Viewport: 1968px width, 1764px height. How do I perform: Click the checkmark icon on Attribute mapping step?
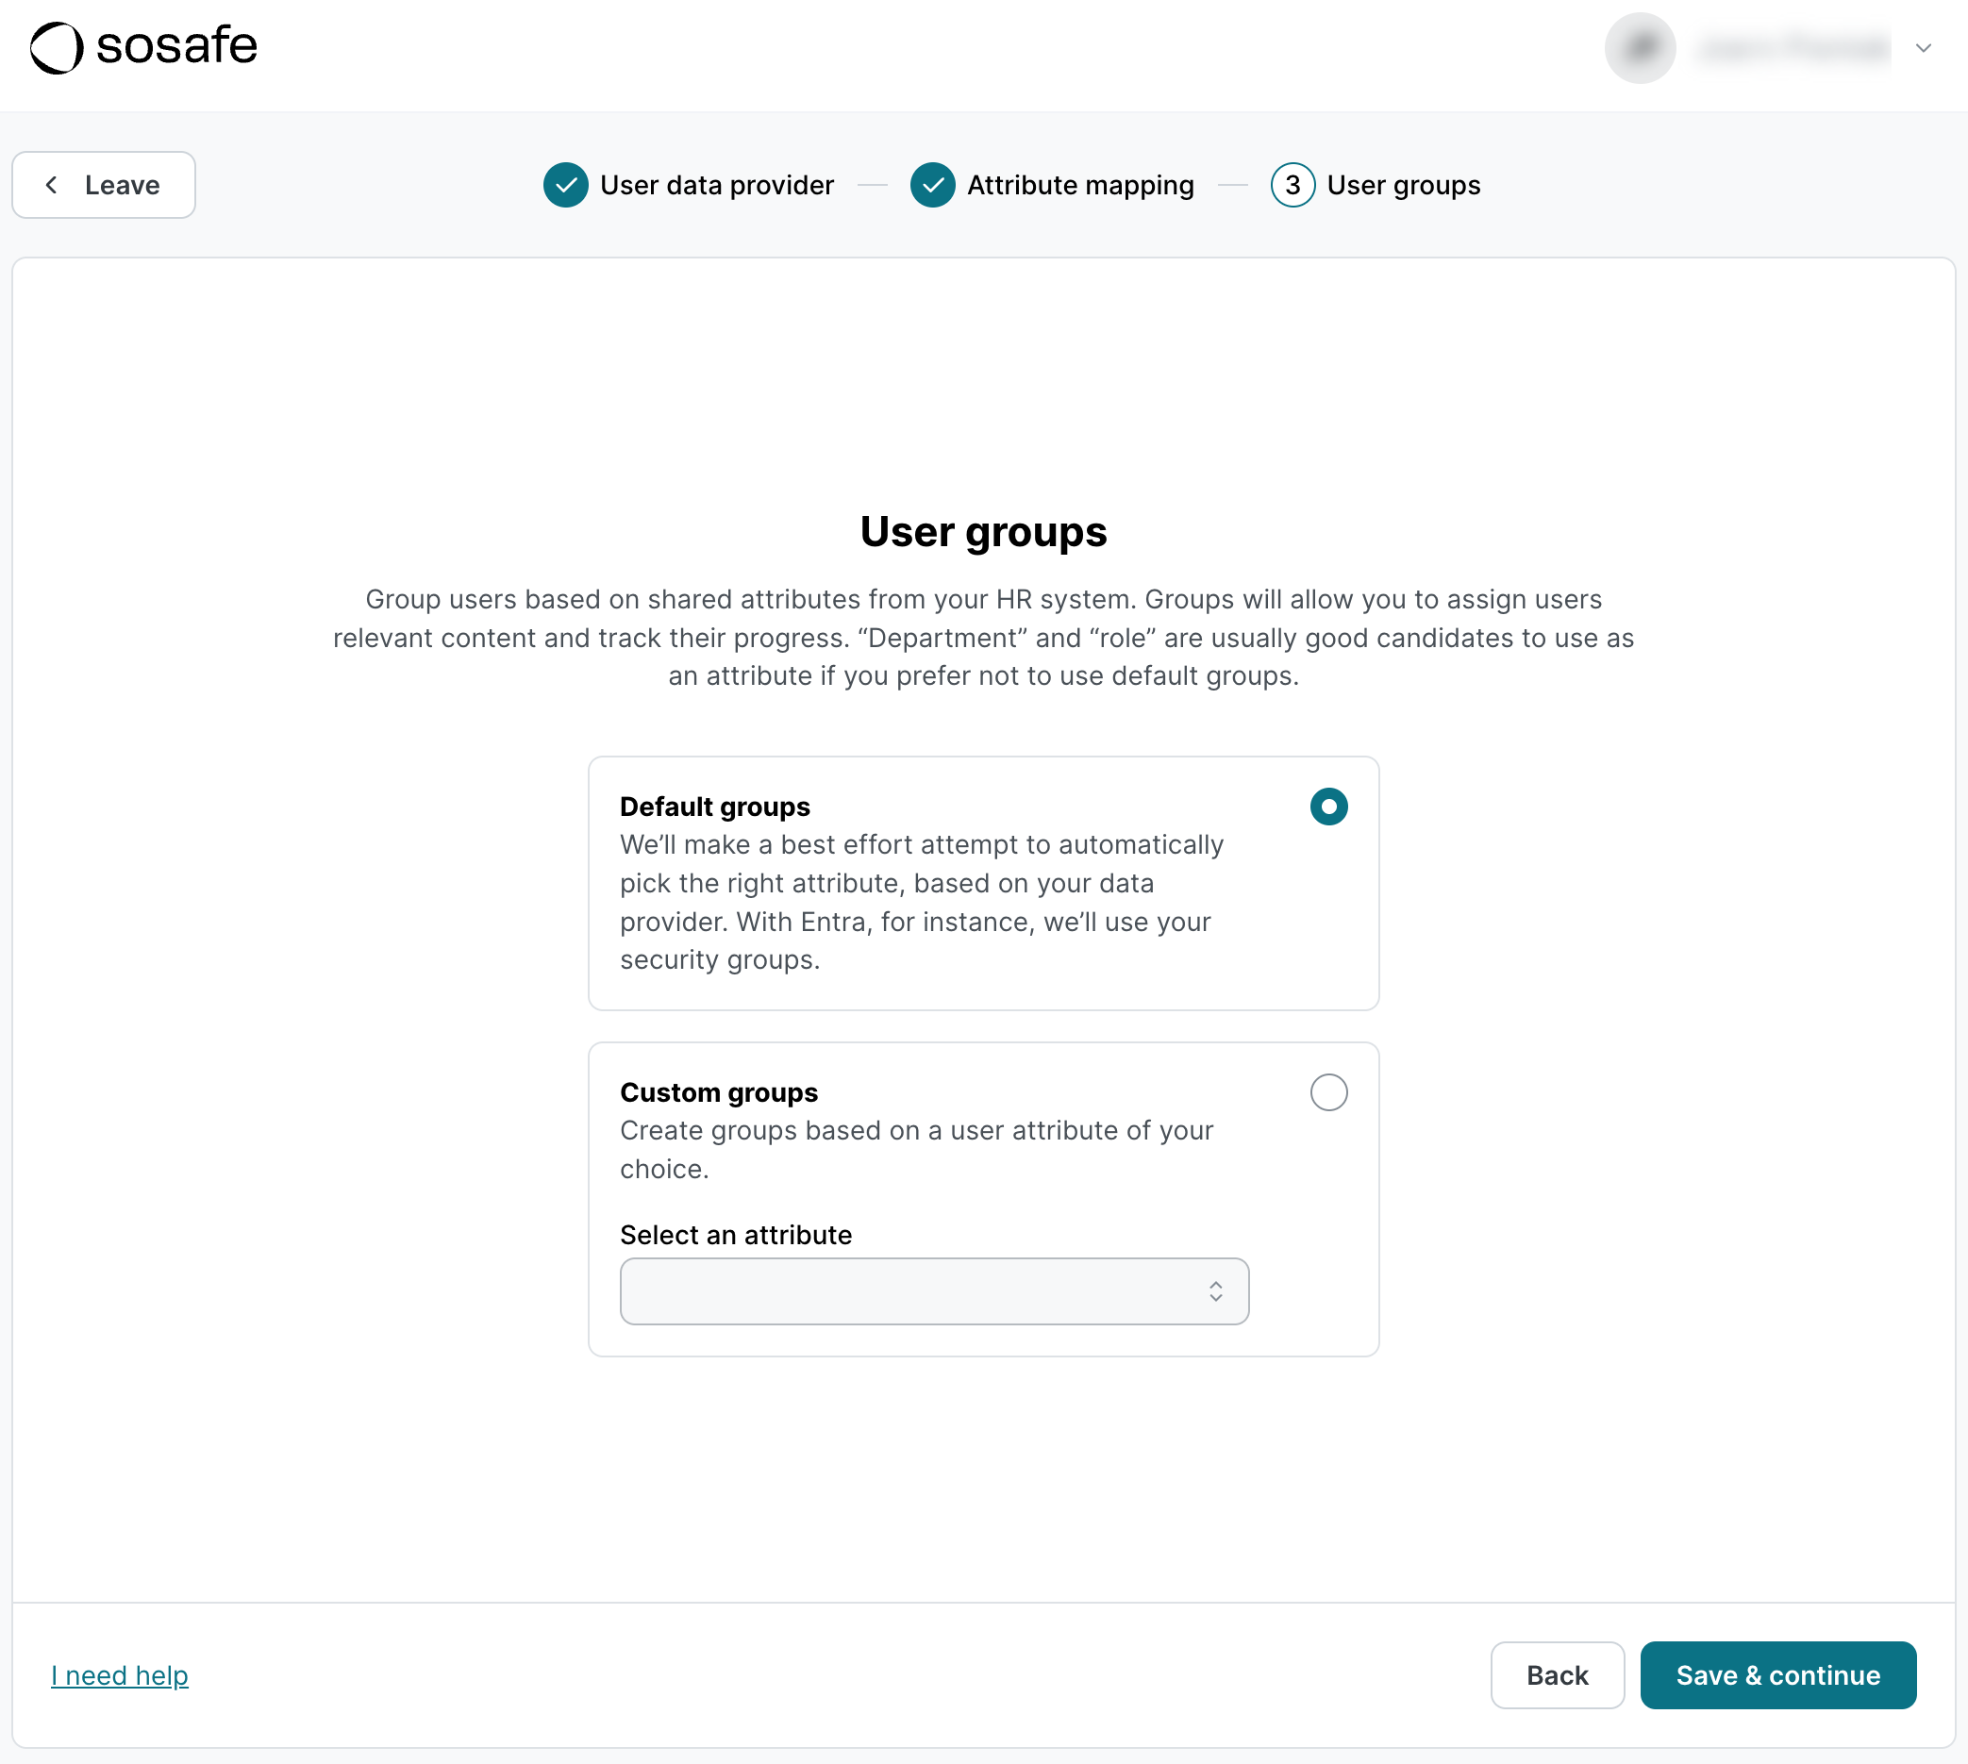click(x=933, y=184)
